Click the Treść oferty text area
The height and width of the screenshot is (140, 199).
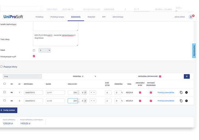[x=55, y=39]
